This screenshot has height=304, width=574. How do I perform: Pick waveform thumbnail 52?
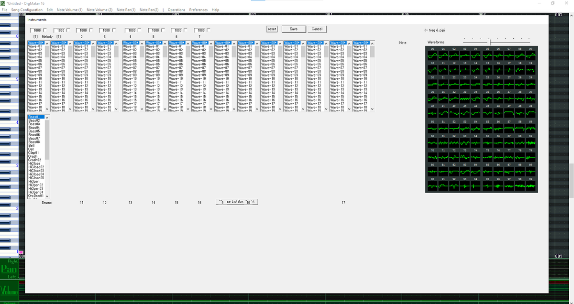[454, 128]
